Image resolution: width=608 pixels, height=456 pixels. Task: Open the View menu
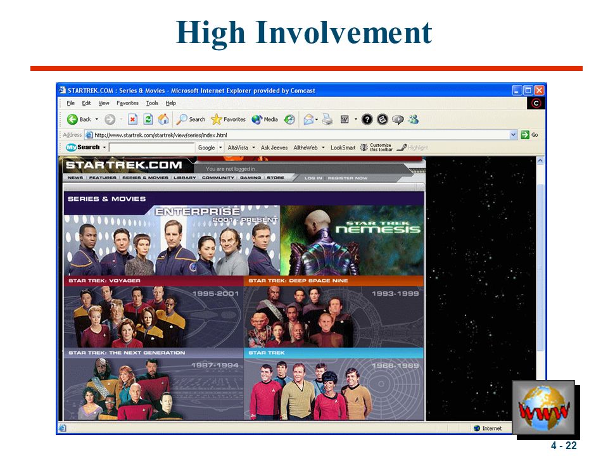click(x=103, y=103)
